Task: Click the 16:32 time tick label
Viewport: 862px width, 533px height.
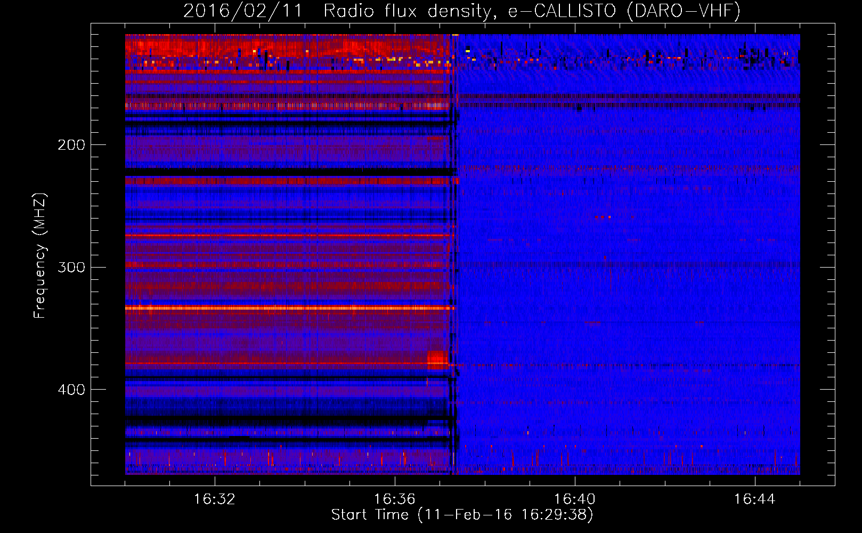Action: click(214, 499)
